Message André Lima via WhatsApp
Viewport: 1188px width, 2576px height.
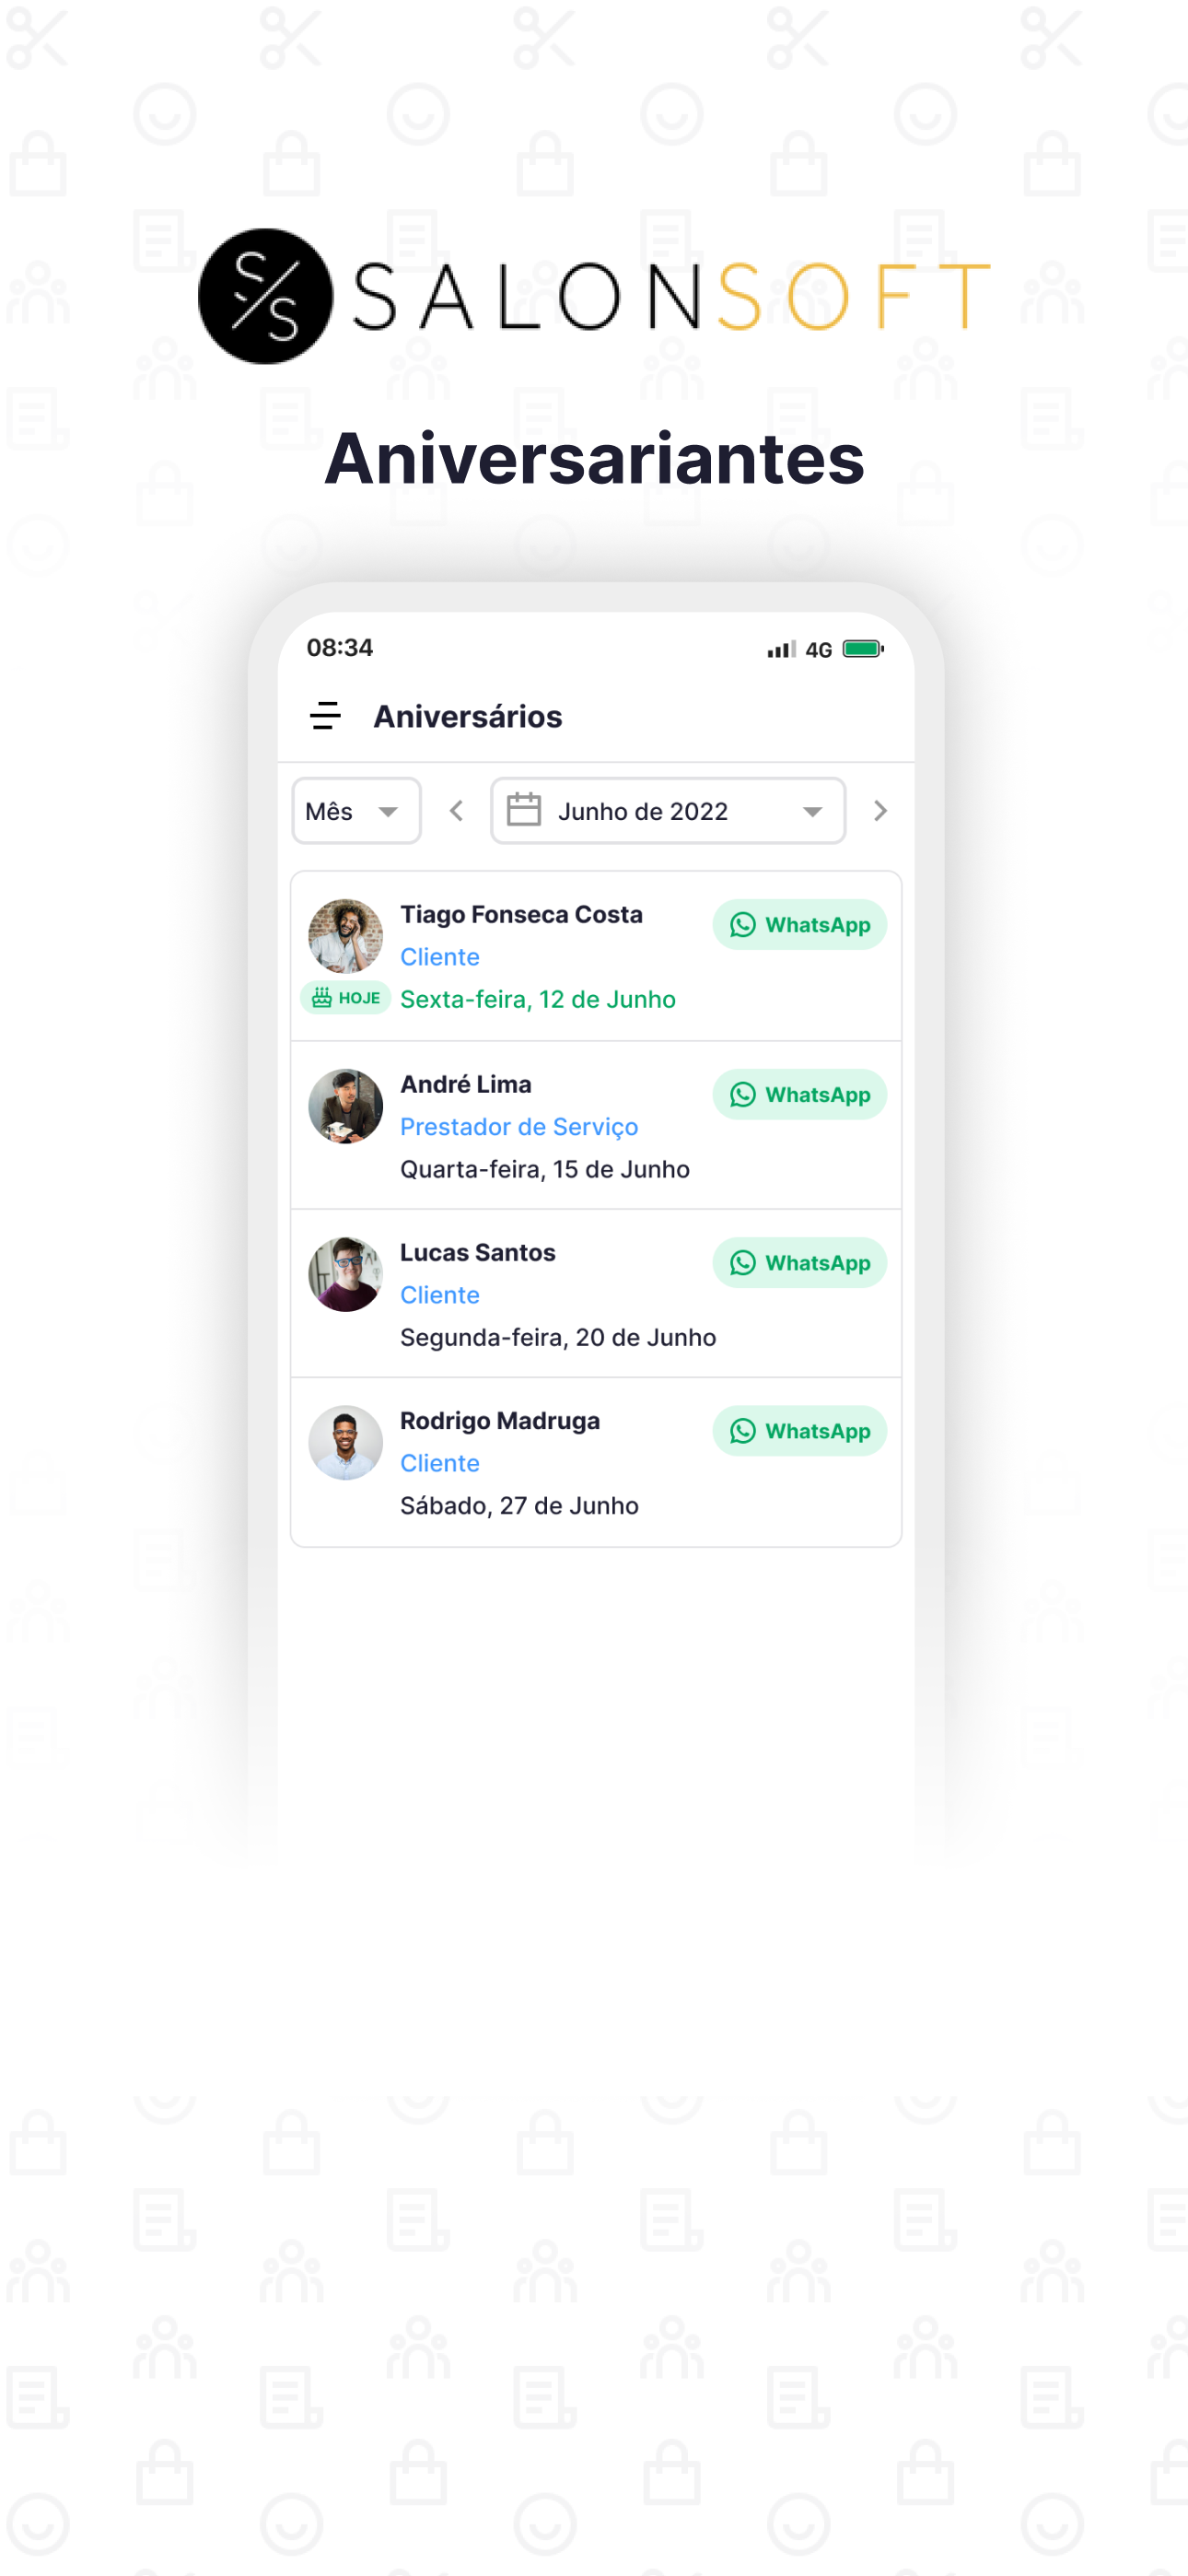click(799, 1095)
